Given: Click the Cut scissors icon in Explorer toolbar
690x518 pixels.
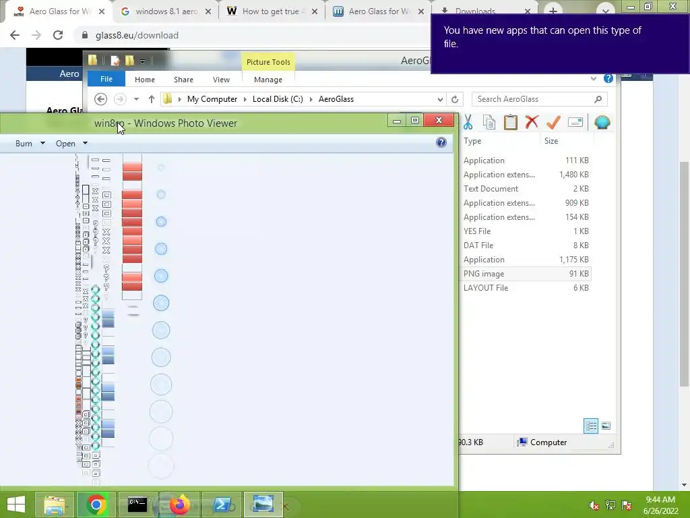Looking at the screenshot, I should pos(468,123).
